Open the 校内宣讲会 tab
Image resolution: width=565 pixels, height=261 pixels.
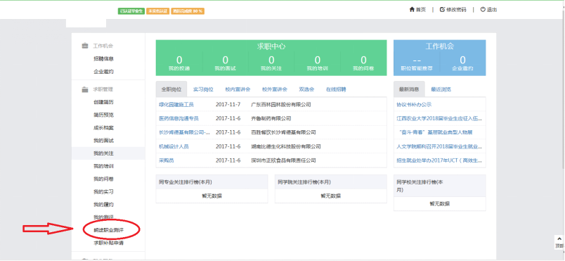238,89
